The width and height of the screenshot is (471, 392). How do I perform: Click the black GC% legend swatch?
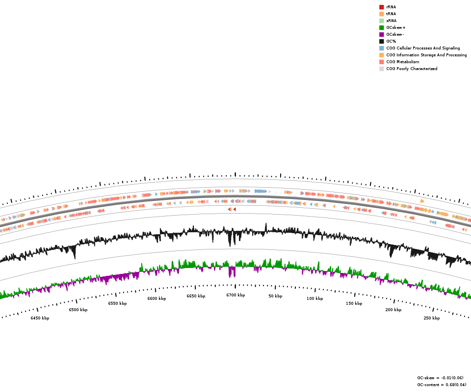click(381, 42)
